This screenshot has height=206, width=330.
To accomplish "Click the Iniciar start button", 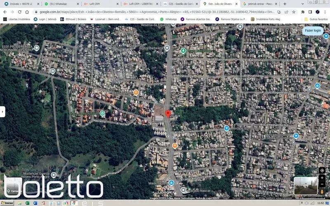I will point(7,203).
